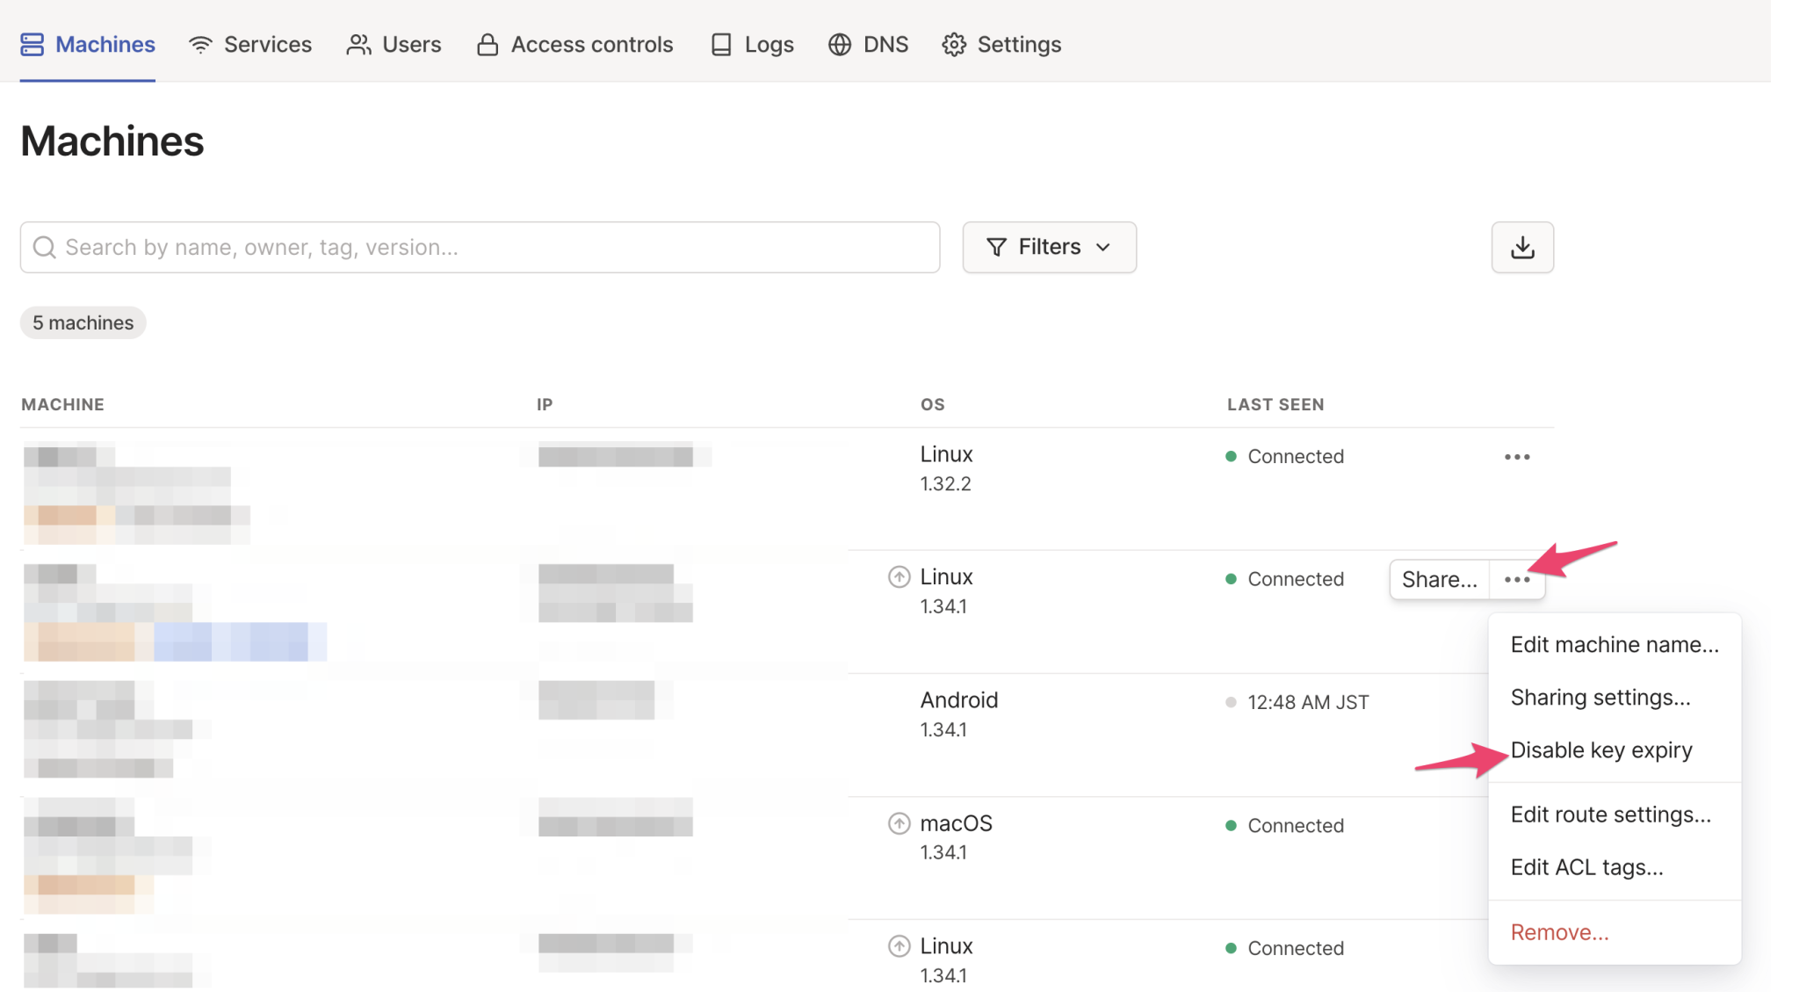Click the globe icon for DNS
This screenshot has height=992, width=1799.
839,45
